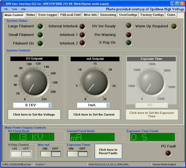This screenshot has width=186, height=168.
Task: Click the mA Setpoint black header label
Action: (95, 59)
